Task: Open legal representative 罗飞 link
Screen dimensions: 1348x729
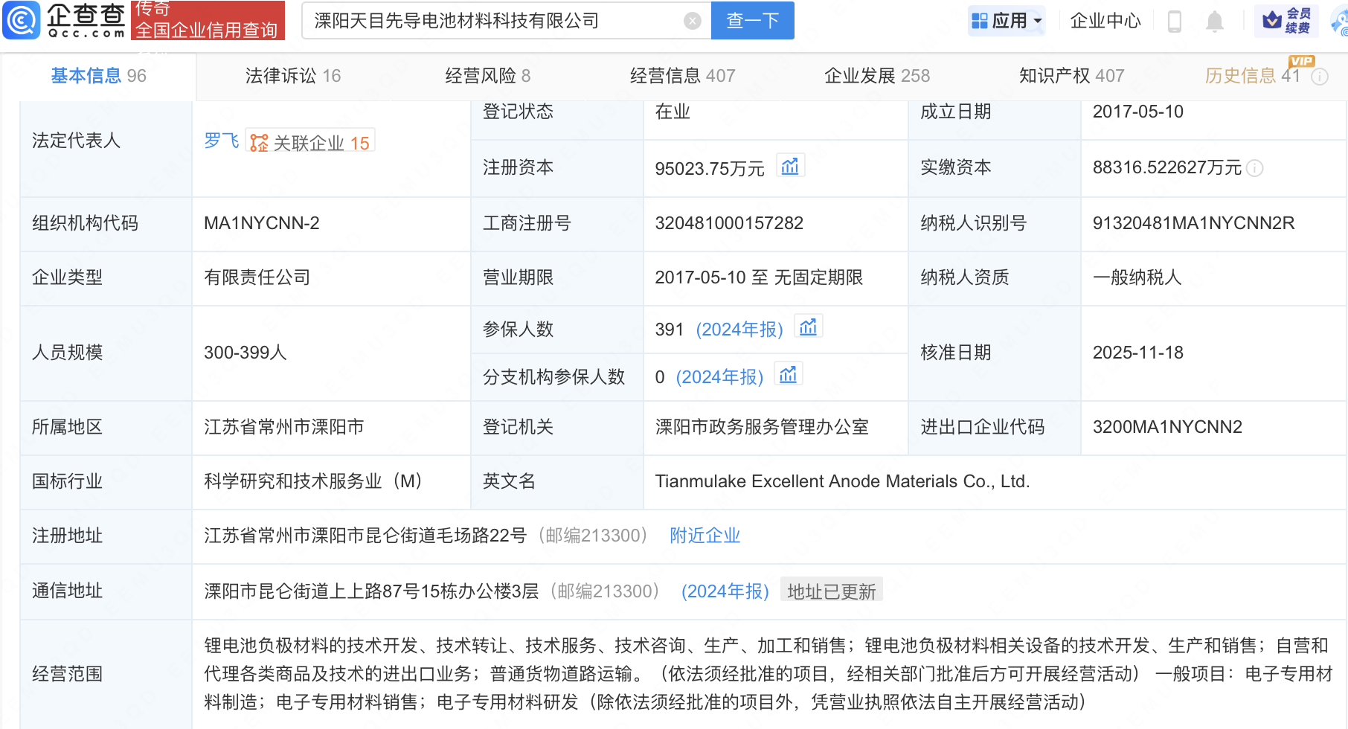Action: [x=221, y=141]
